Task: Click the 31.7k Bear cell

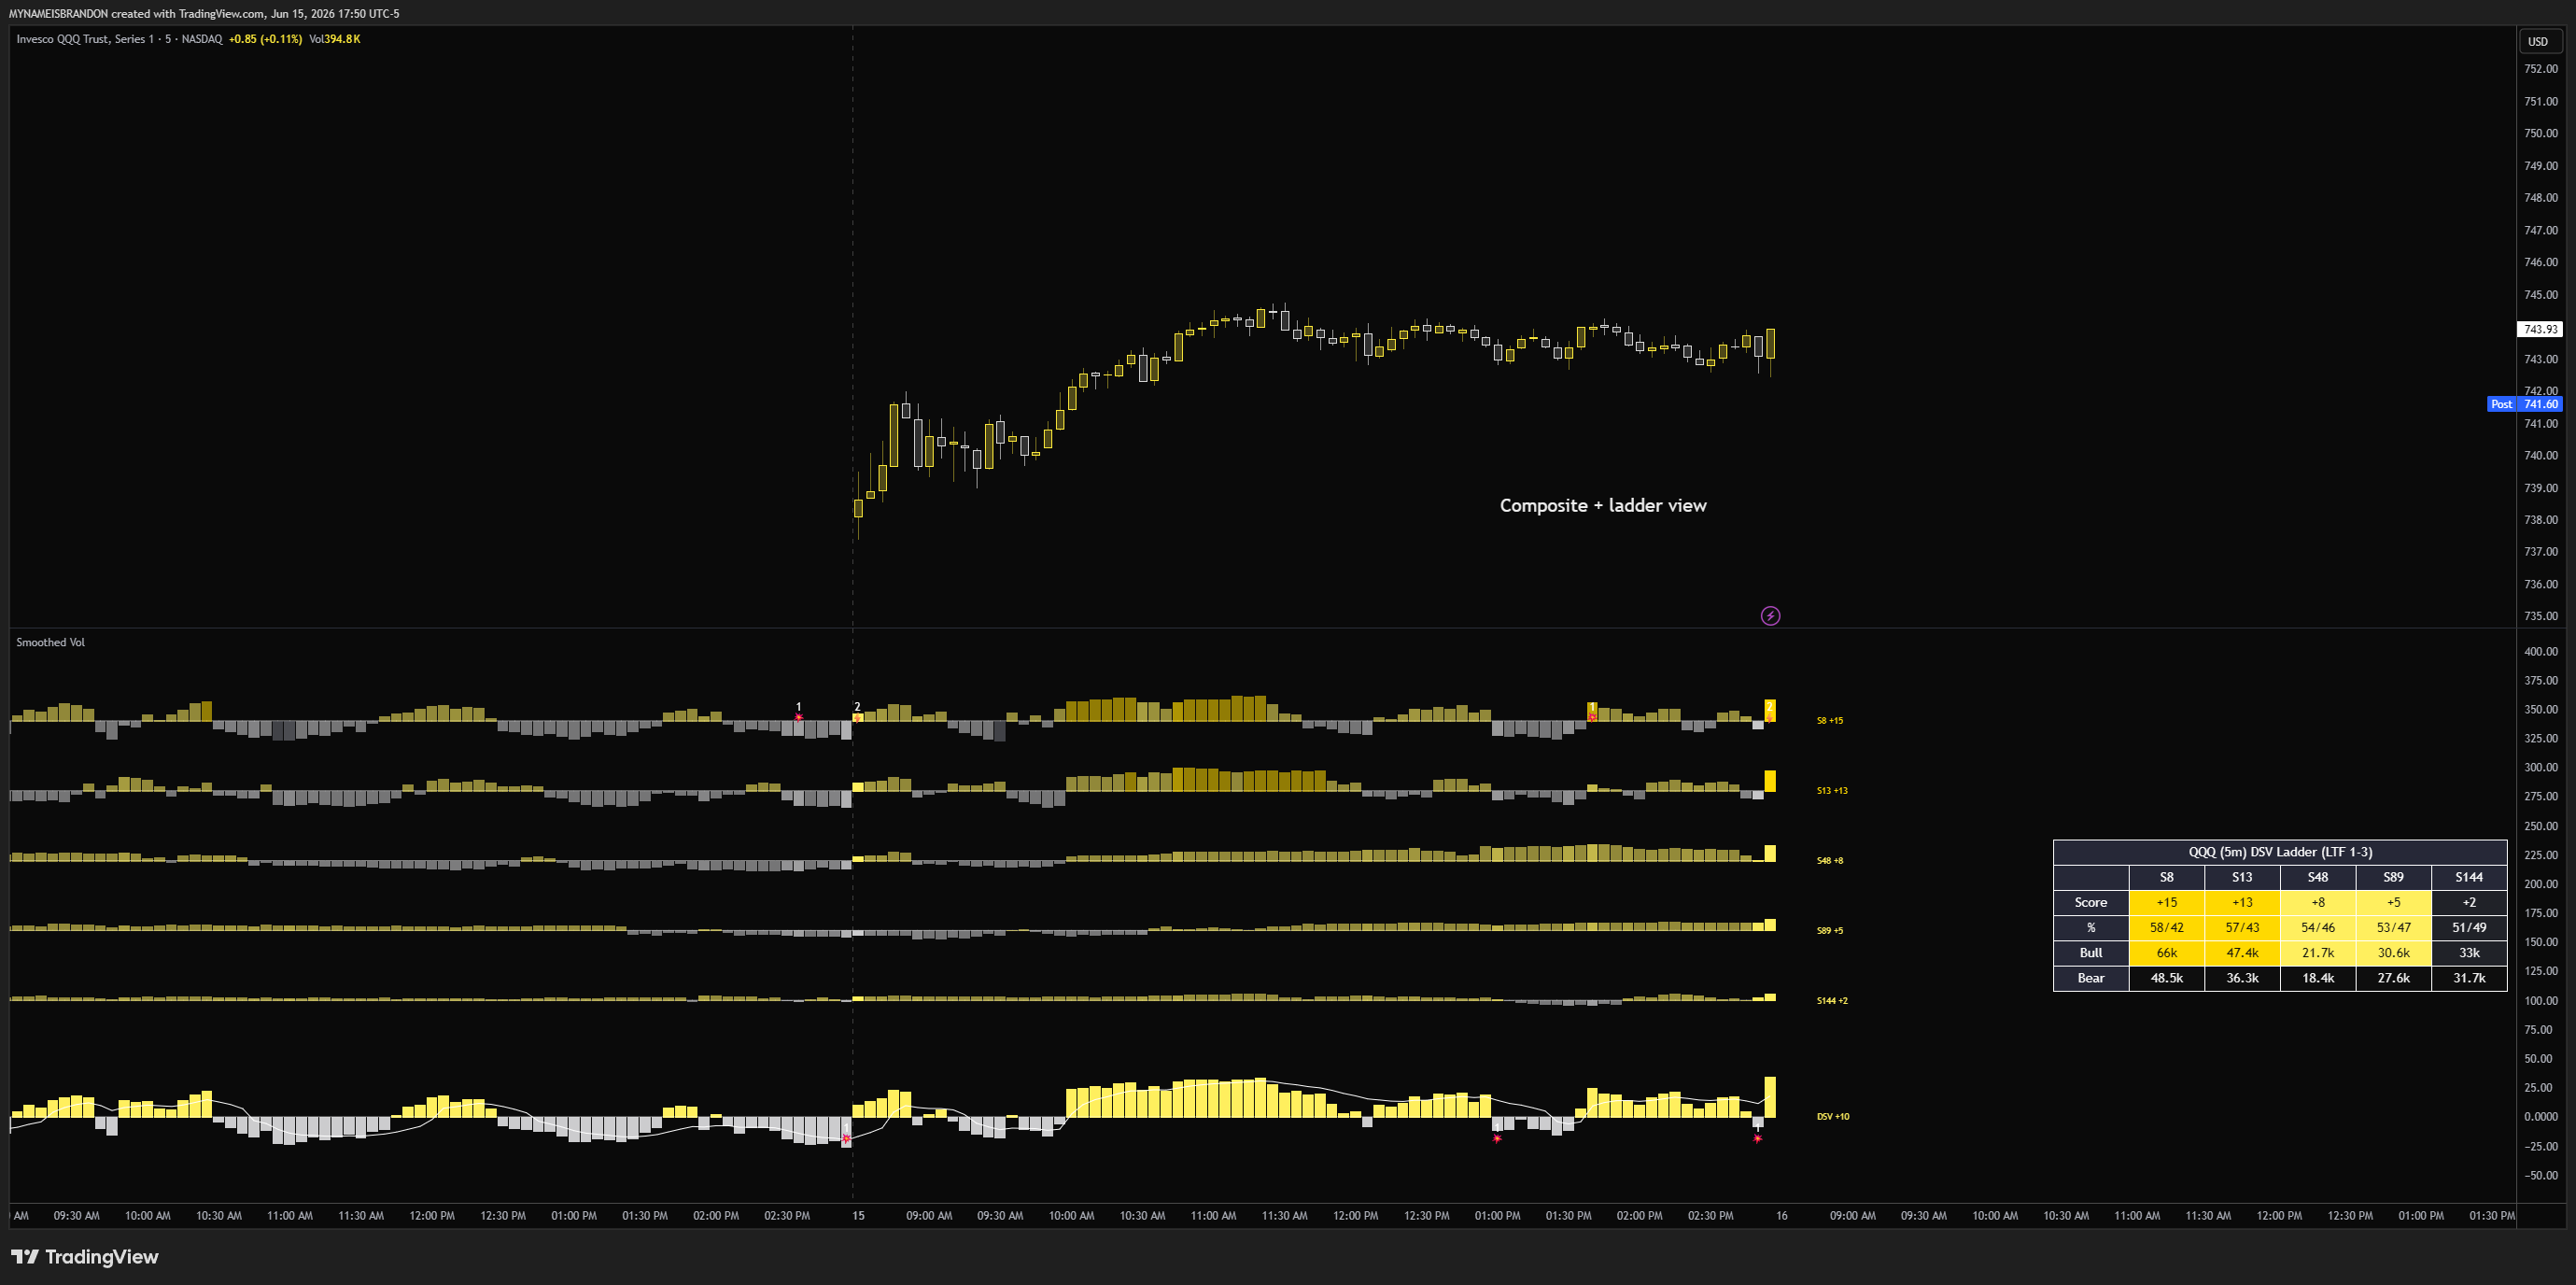Action: 2469,978
